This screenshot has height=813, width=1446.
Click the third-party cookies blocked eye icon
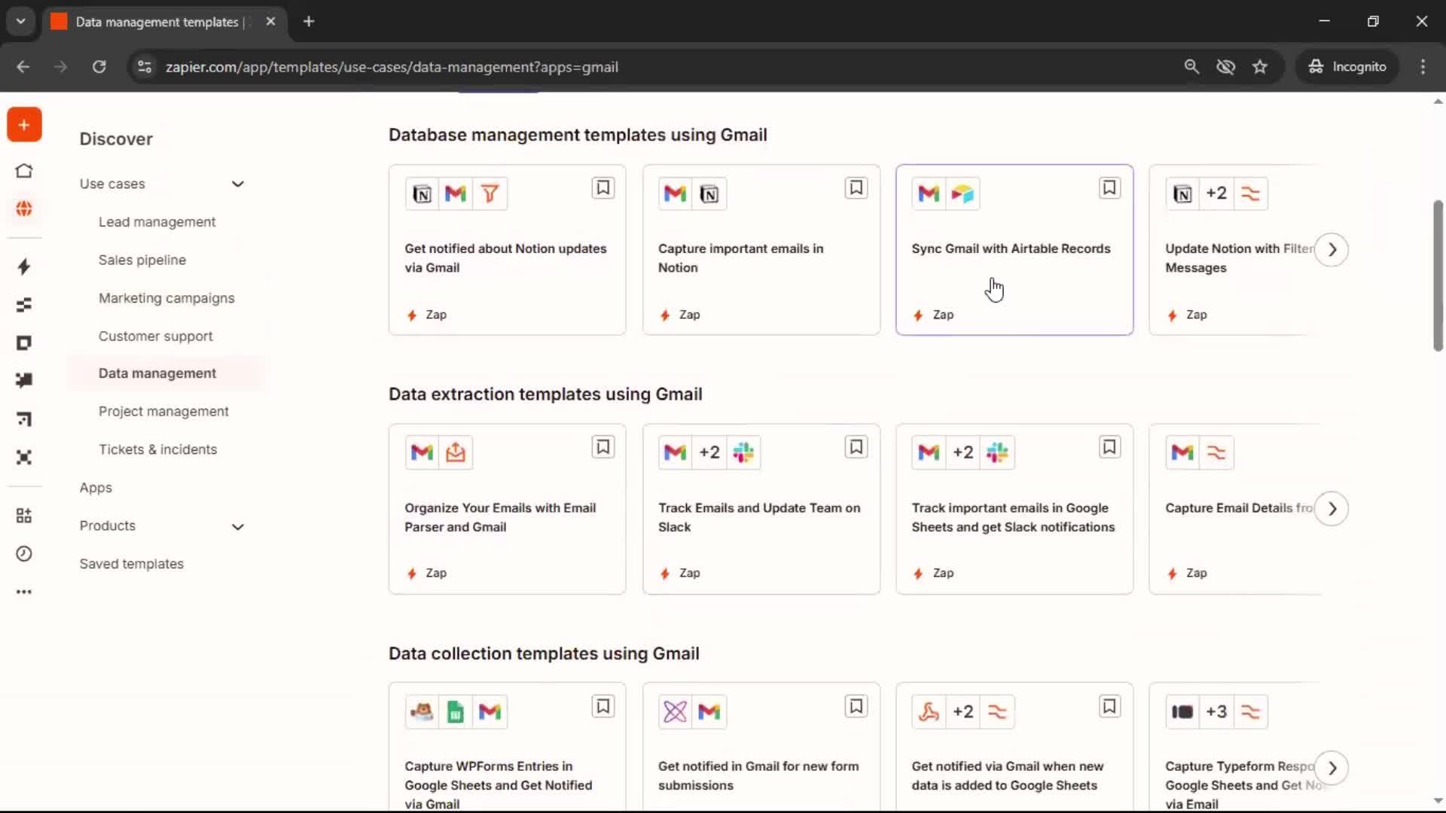point(1226,66)
